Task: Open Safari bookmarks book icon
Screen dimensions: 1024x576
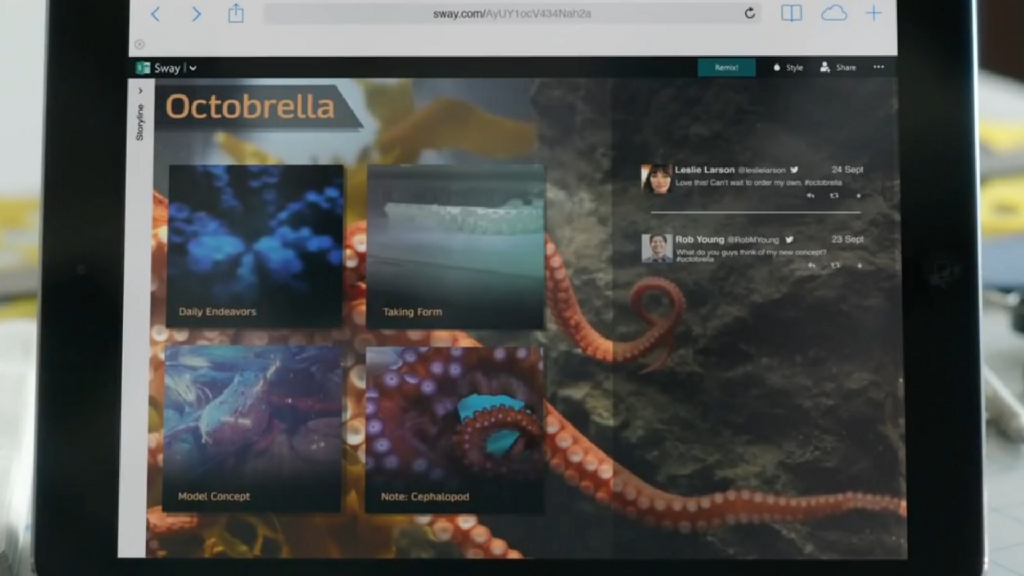Action: [x=791, y=13]
